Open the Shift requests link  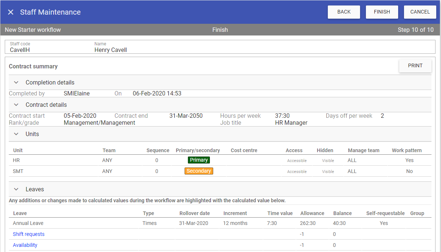coord(29,234)
